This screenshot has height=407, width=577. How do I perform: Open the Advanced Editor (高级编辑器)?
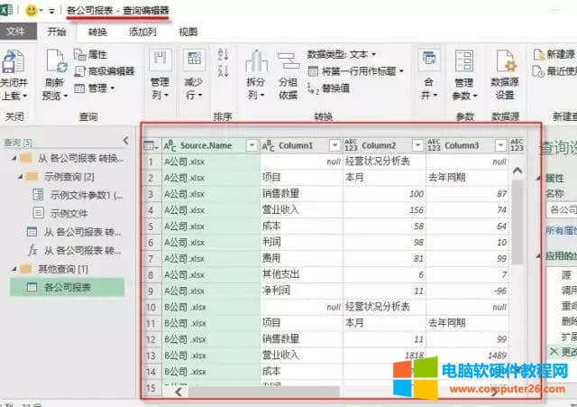pyautogui.click(x=105, y=71)
